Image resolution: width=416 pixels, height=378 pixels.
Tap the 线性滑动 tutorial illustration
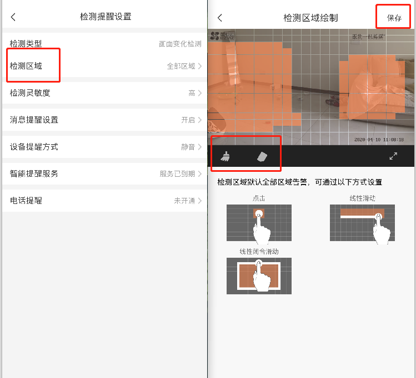pos(362,222)
